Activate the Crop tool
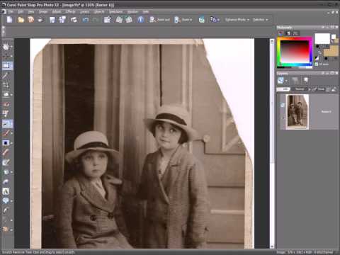This screenshot has height=255, width=340. [x=6, y=85]
